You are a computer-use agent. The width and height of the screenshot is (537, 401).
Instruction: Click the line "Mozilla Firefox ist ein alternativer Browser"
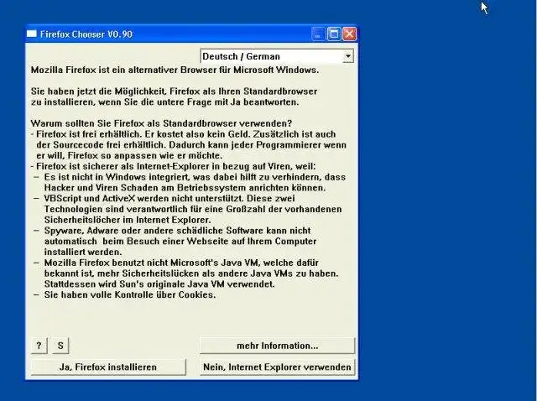pyautogui.click(x=175, y=70)
